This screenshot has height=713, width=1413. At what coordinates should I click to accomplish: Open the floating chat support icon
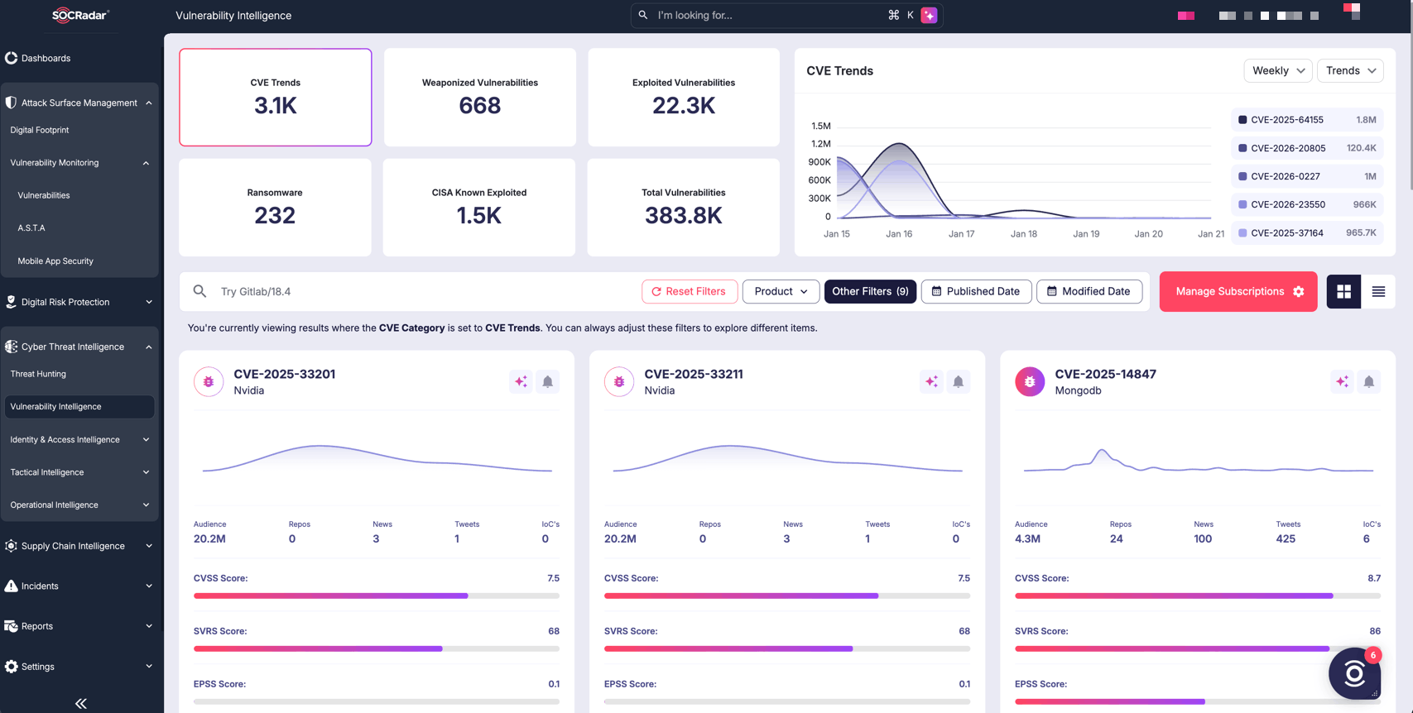[1354, 674]
